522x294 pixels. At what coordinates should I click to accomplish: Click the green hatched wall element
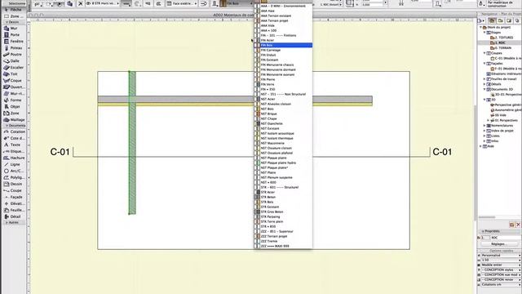tap(132, 143)
